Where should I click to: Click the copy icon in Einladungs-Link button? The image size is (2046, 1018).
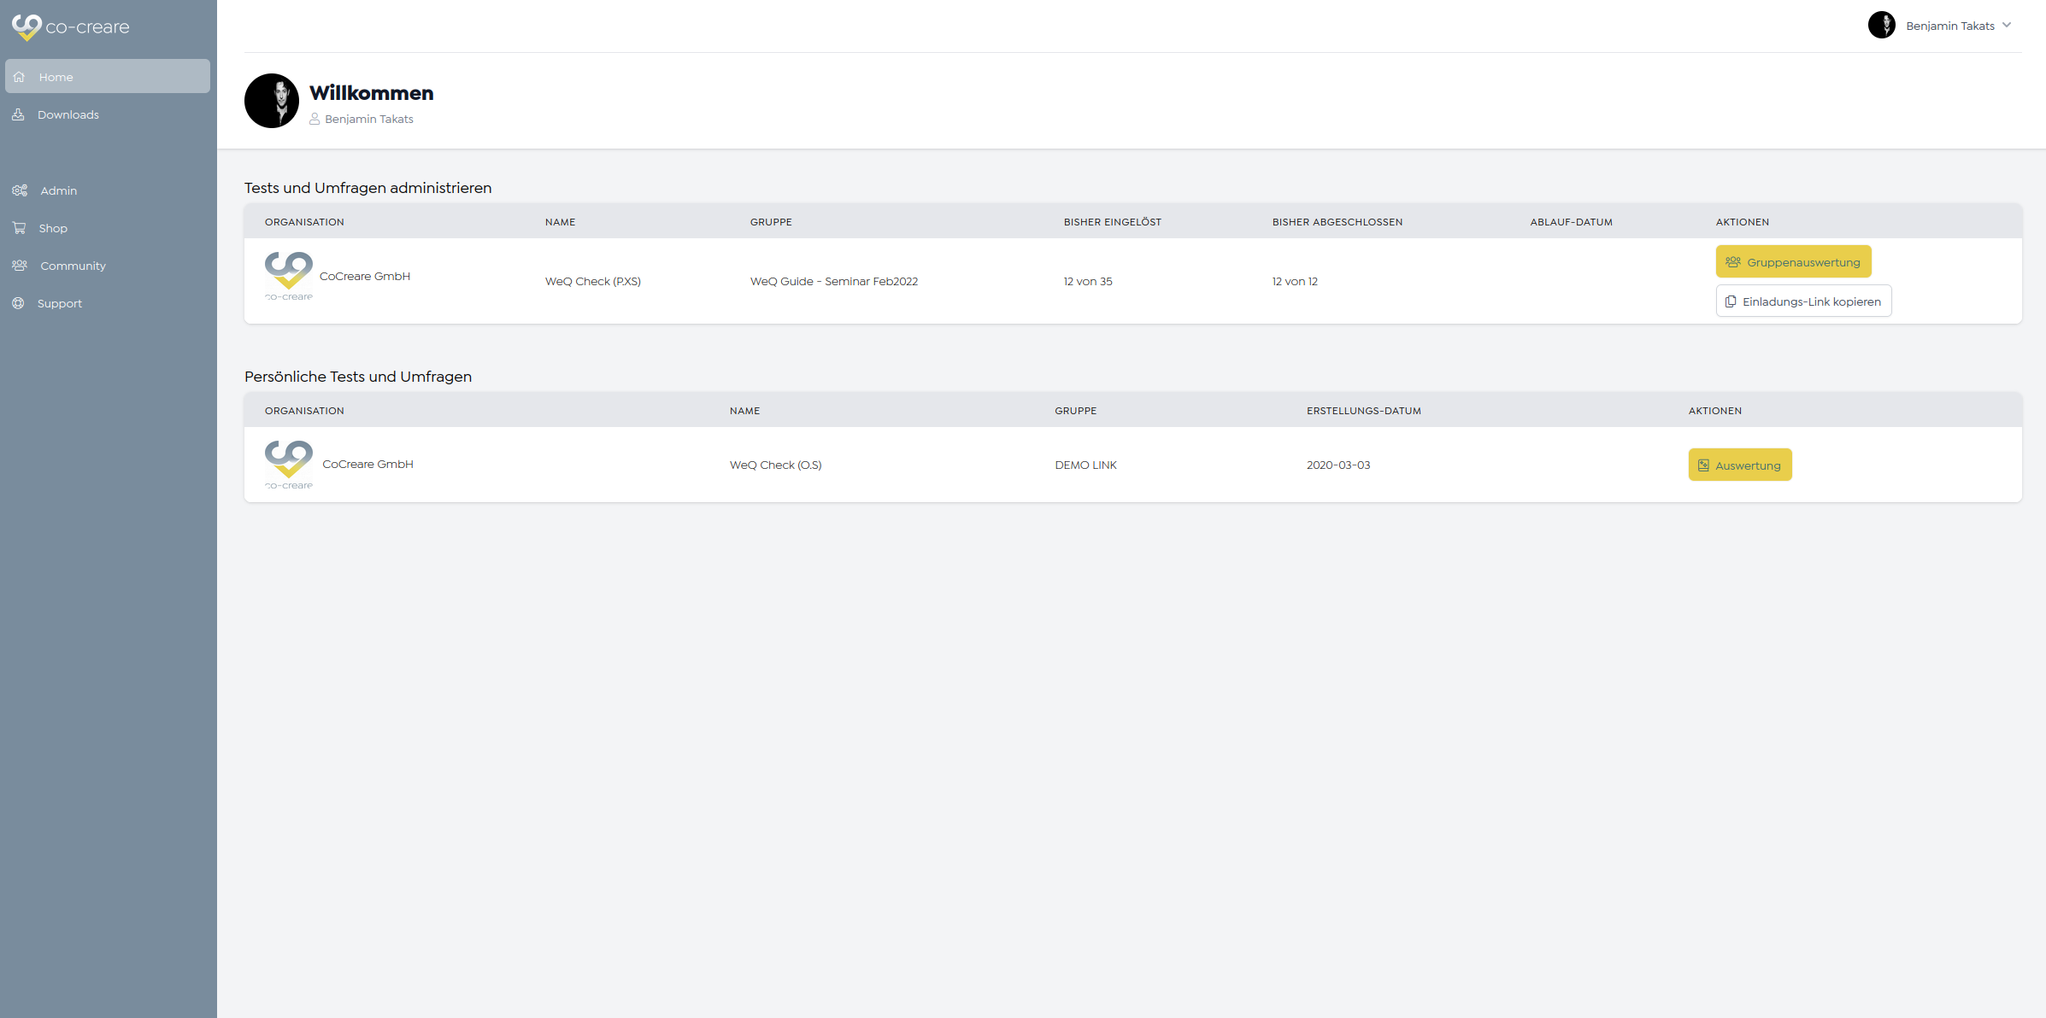pyautogui.click(x=1731, y=301)
